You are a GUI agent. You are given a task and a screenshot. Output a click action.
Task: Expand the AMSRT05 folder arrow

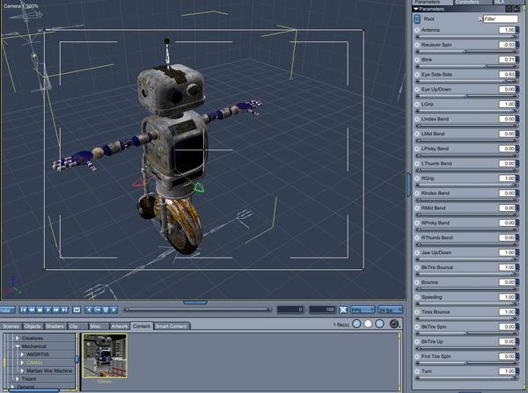(22, 354)
